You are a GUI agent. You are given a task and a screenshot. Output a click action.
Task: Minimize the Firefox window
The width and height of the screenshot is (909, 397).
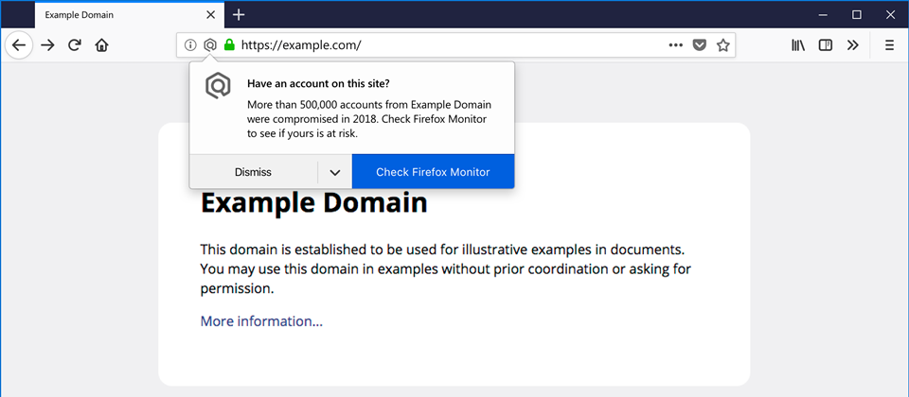[823, 16]
